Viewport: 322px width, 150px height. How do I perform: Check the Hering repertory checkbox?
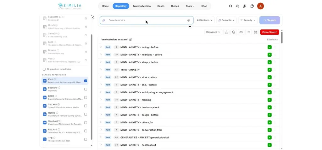(86, 114)
